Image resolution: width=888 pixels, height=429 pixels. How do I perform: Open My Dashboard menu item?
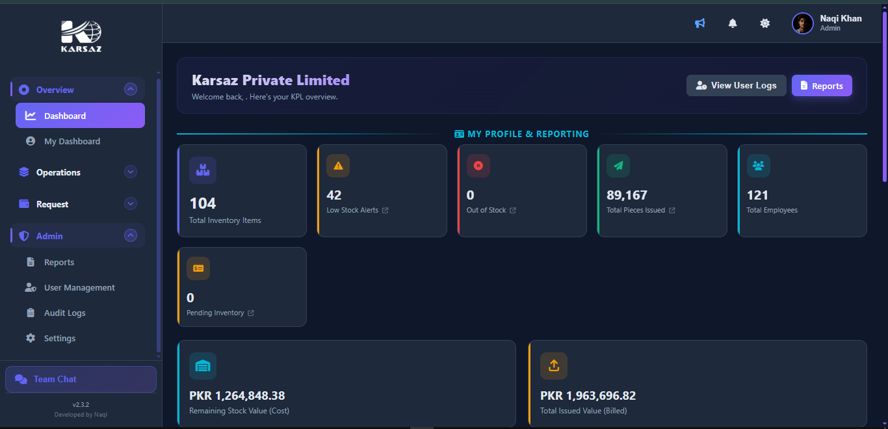[80, 141]
